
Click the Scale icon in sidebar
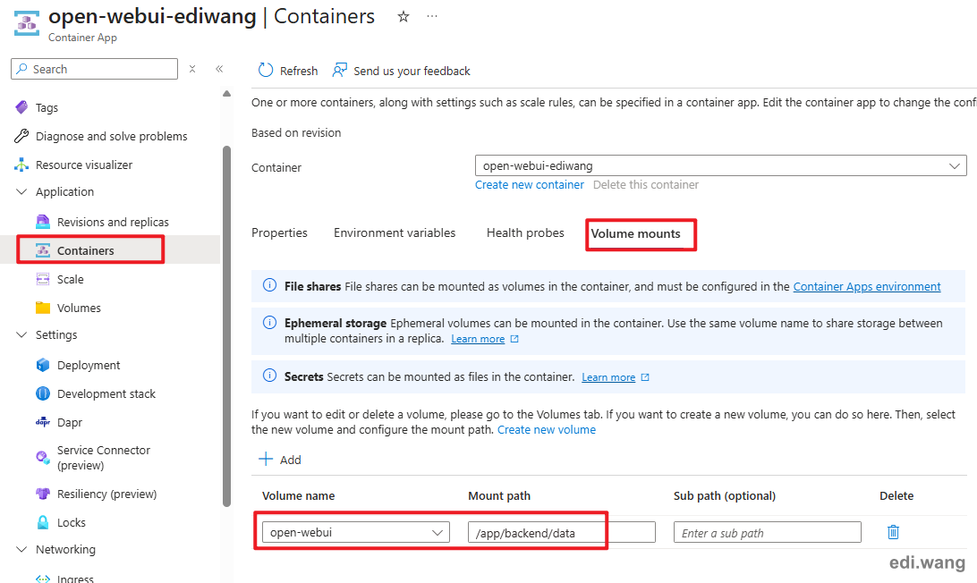43,279
